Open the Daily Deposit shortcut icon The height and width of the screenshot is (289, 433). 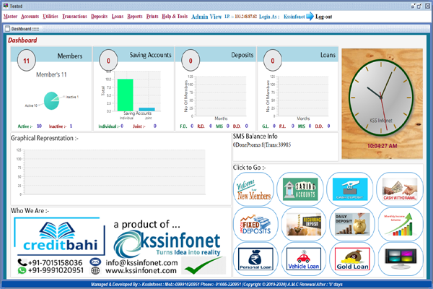[x=352, y=224]
